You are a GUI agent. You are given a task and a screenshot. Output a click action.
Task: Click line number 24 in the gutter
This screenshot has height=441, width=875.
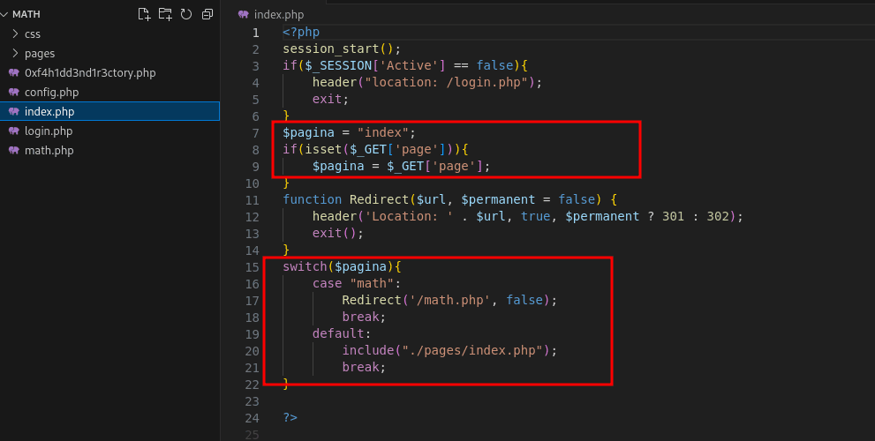coord(253,417)
